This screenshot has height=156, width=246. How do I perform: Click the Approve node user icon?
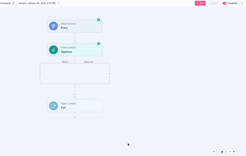pyautogui.click(x=54, y=50)
